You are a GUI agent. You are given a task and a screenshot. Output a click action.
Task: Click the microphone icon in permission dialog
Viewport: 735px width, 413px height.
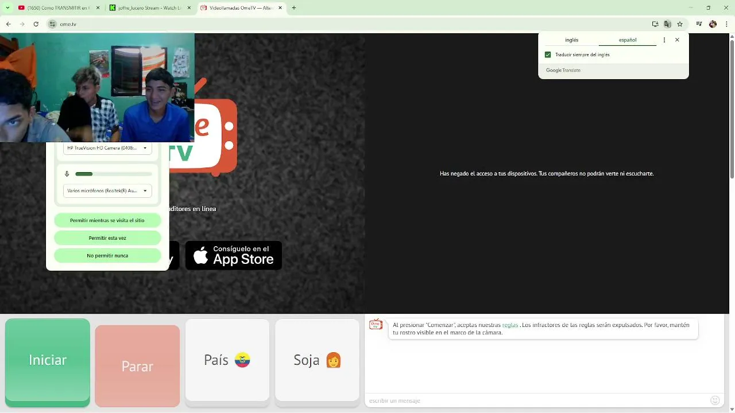point(67,174)
